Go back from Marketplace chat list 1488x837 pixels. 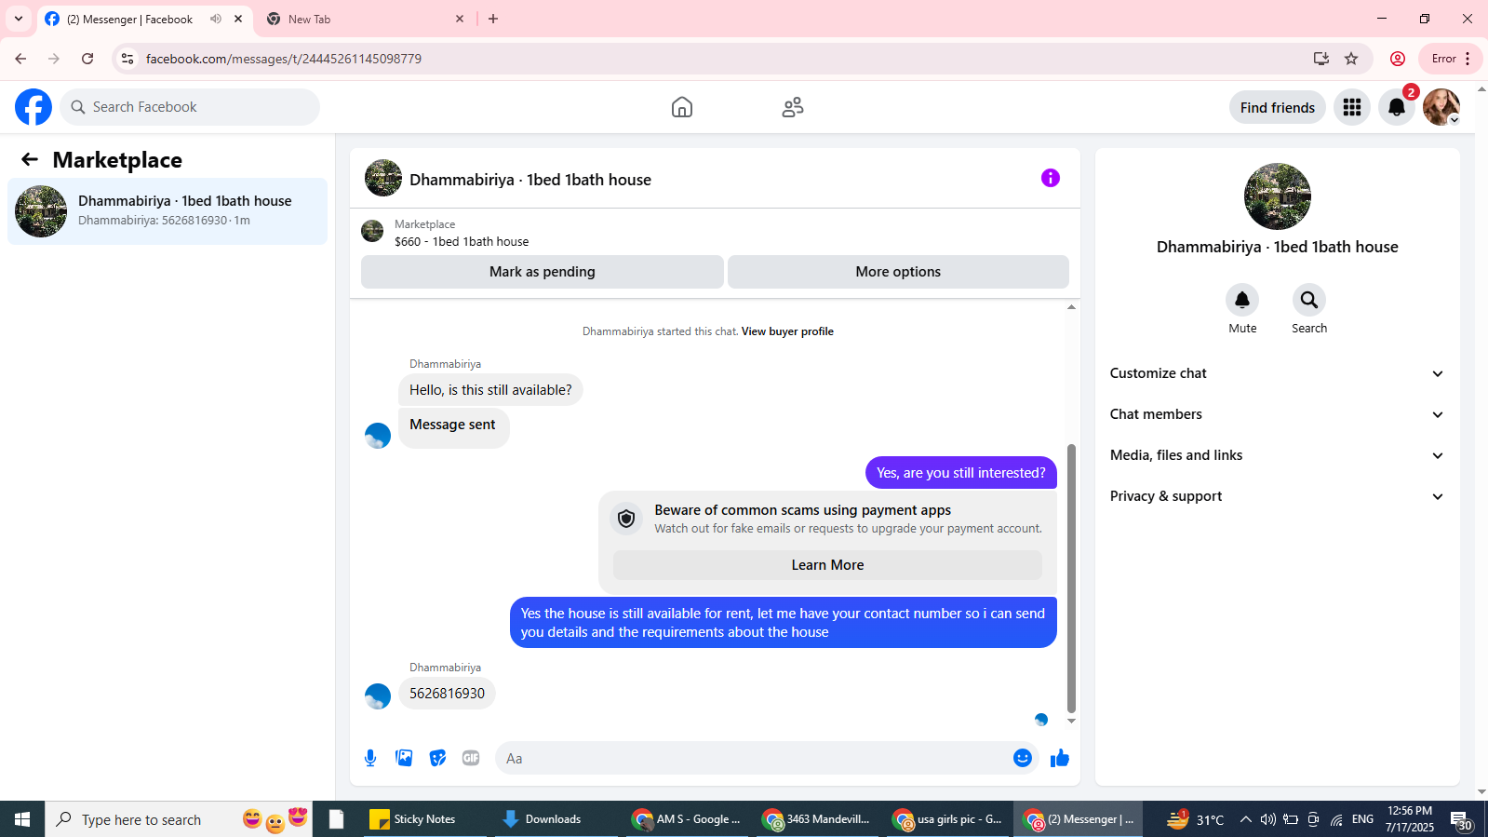[x=30, y=159]
